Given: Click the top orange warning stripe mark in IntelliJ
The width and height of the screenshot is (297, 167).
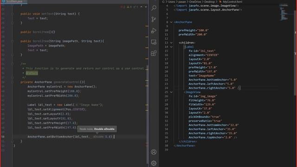Looking at the screenshot, I should [147, 26].
